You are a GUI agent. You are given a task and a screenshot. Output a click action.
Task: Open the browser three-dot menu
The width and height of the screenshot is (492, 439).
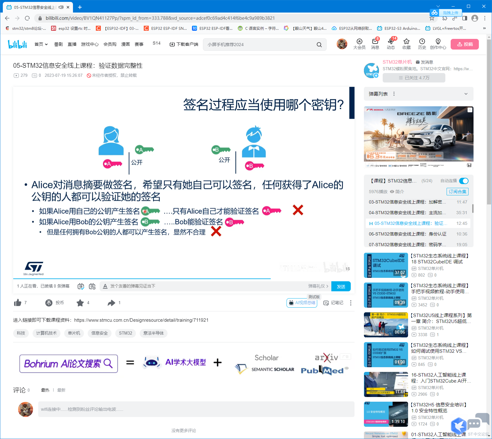(485, 18)
